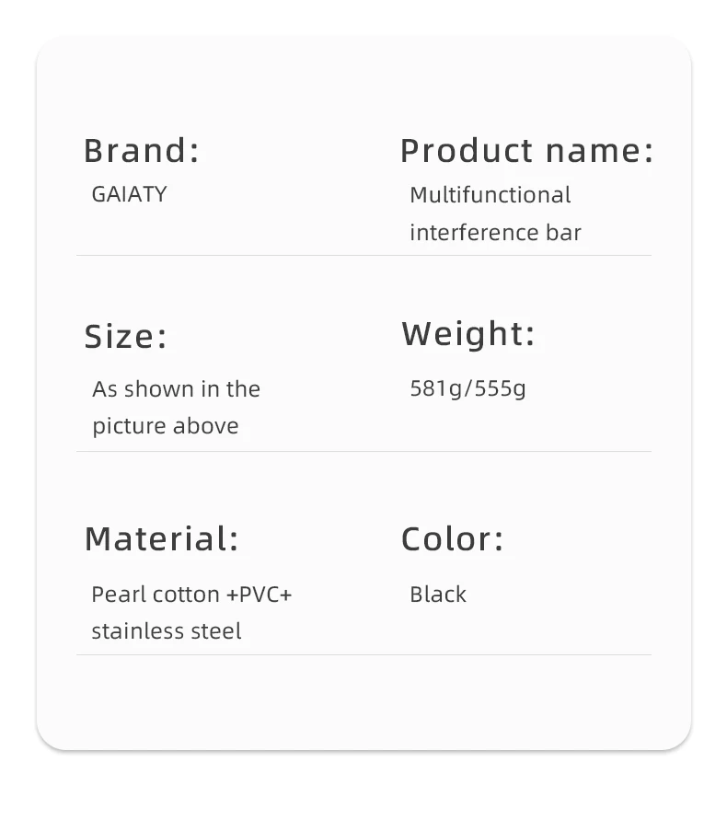Click blank area at card top

click(x=363, y=83)
